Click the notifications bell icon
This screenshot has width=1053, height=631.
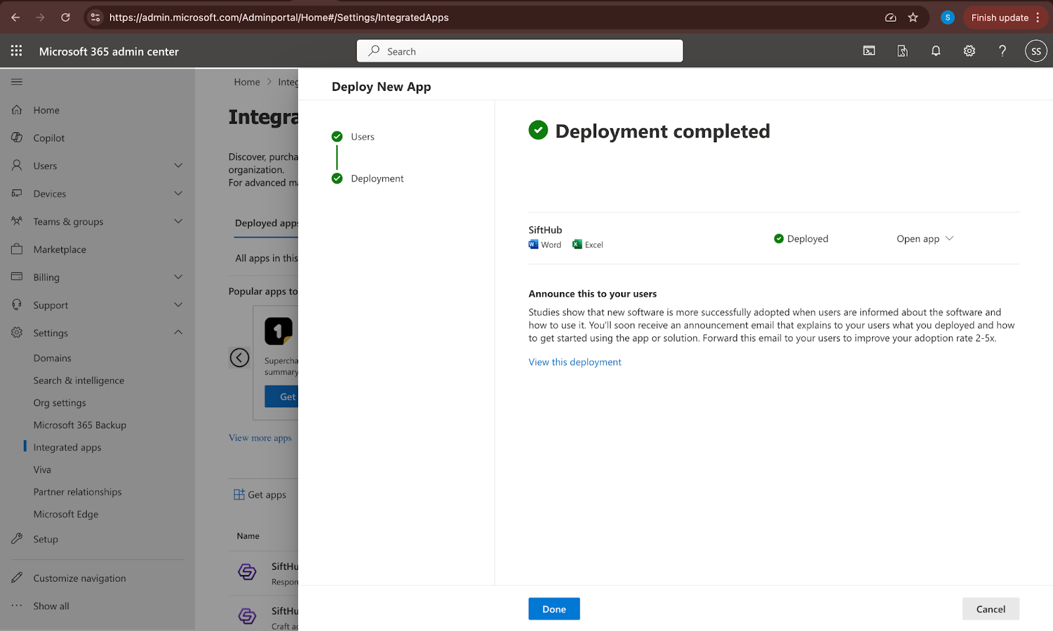[935, 51]
